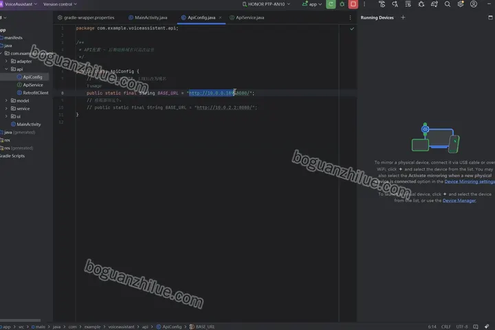Open More Actions menu beside Stop button
Screen dimensions: 495x330
(364, 4)
